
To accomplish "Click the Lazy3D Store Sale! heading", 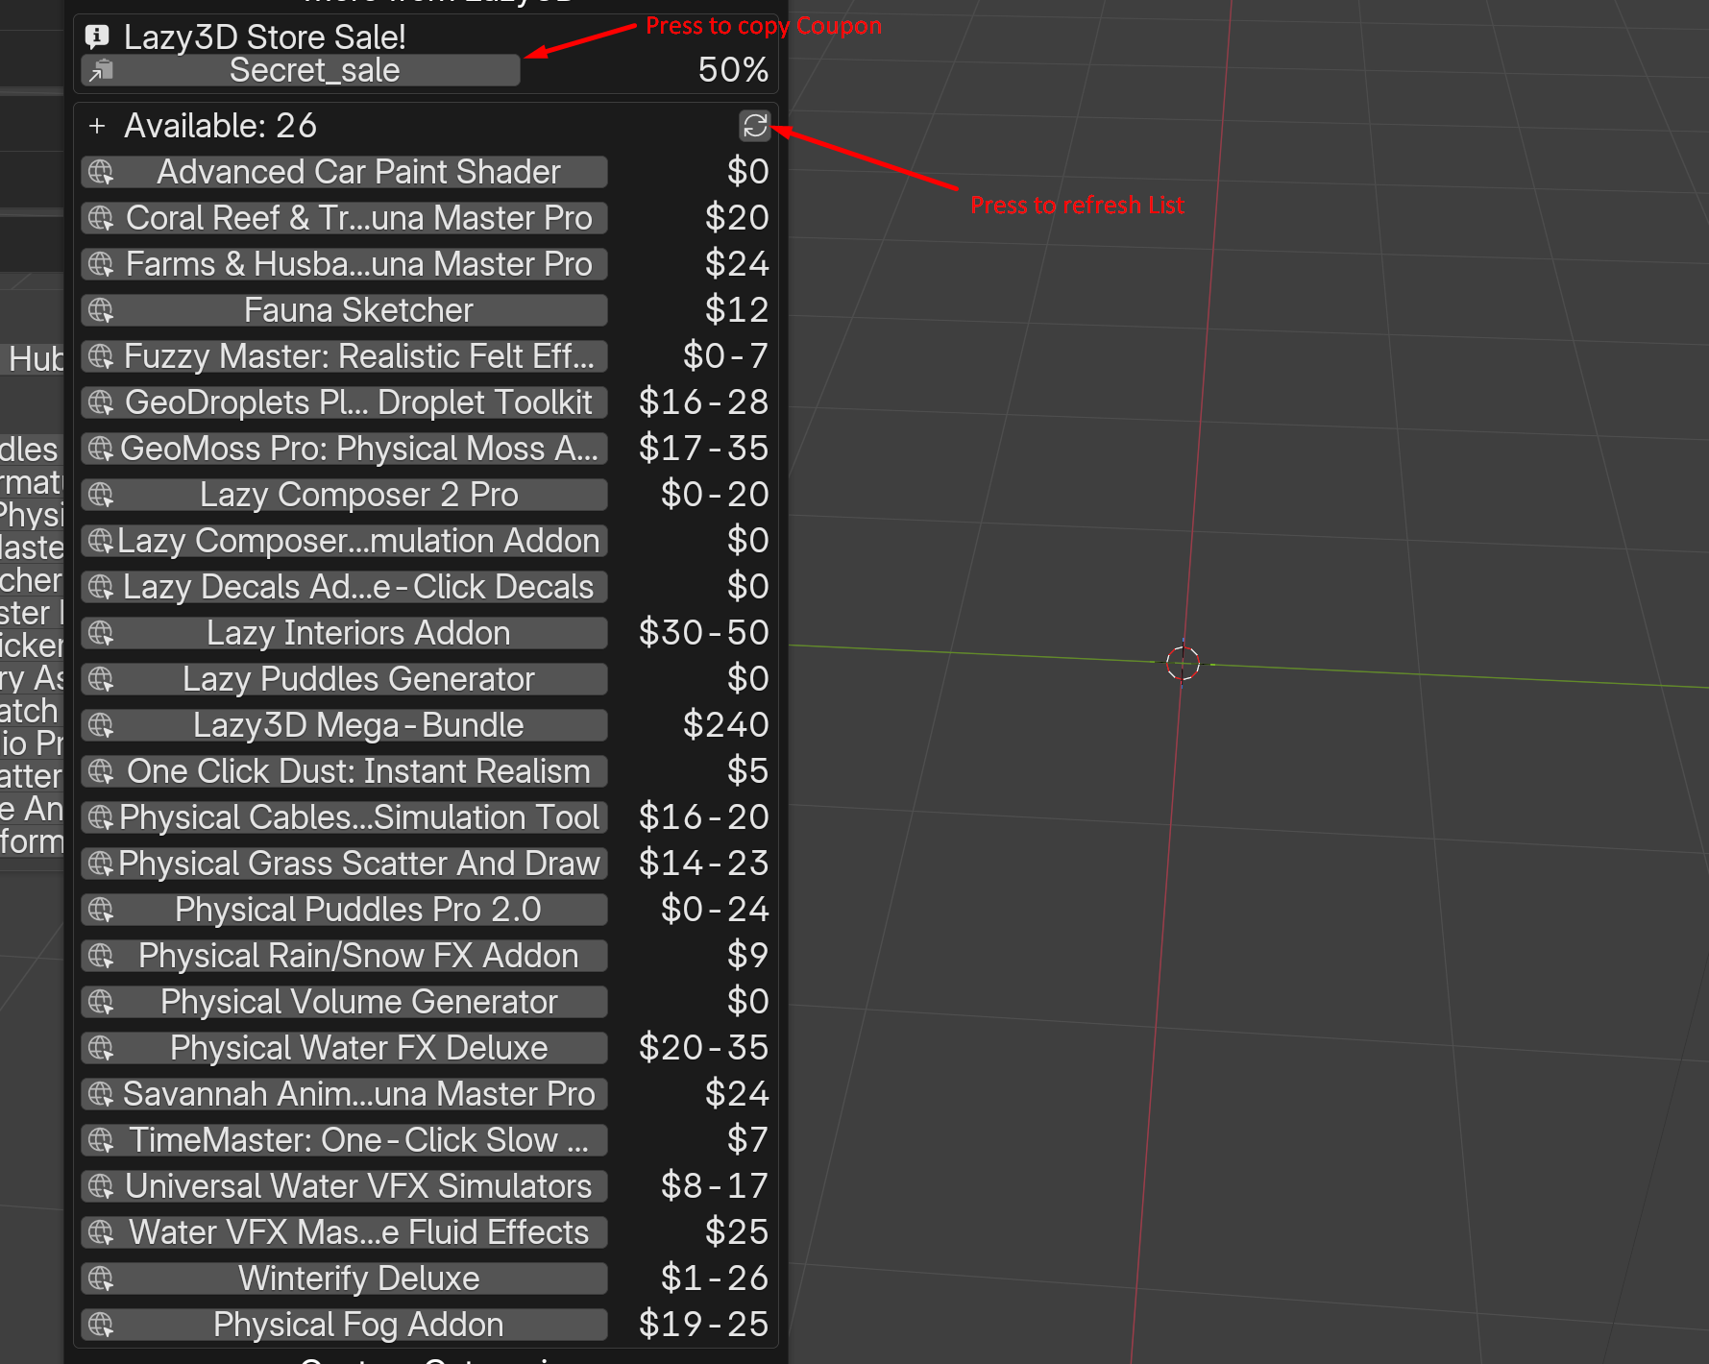I will coord(265,37).
